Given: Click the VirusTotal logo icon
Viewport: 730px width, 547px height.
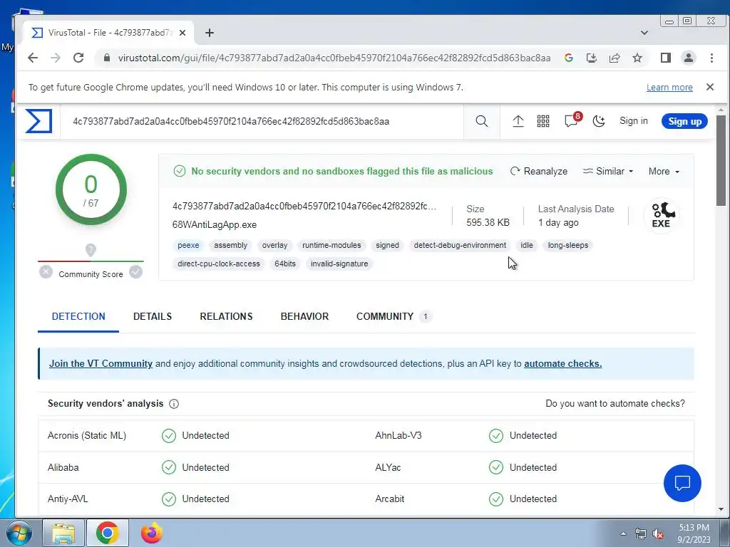Looking at the screenshot, I should [x=38, y=121].
